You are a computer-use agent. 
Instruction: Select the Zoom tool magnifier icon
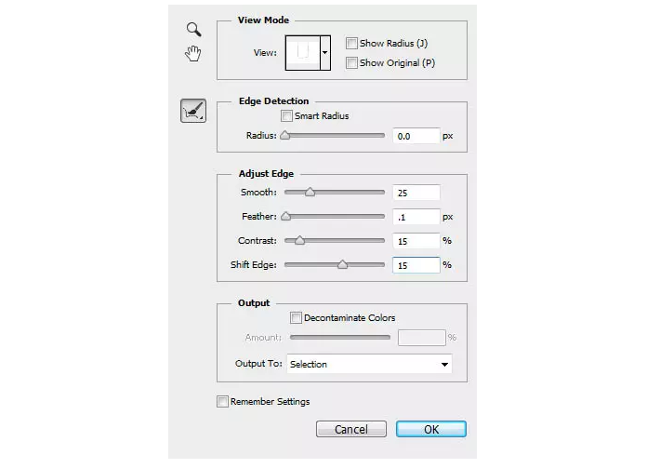(x=193, y=29)
